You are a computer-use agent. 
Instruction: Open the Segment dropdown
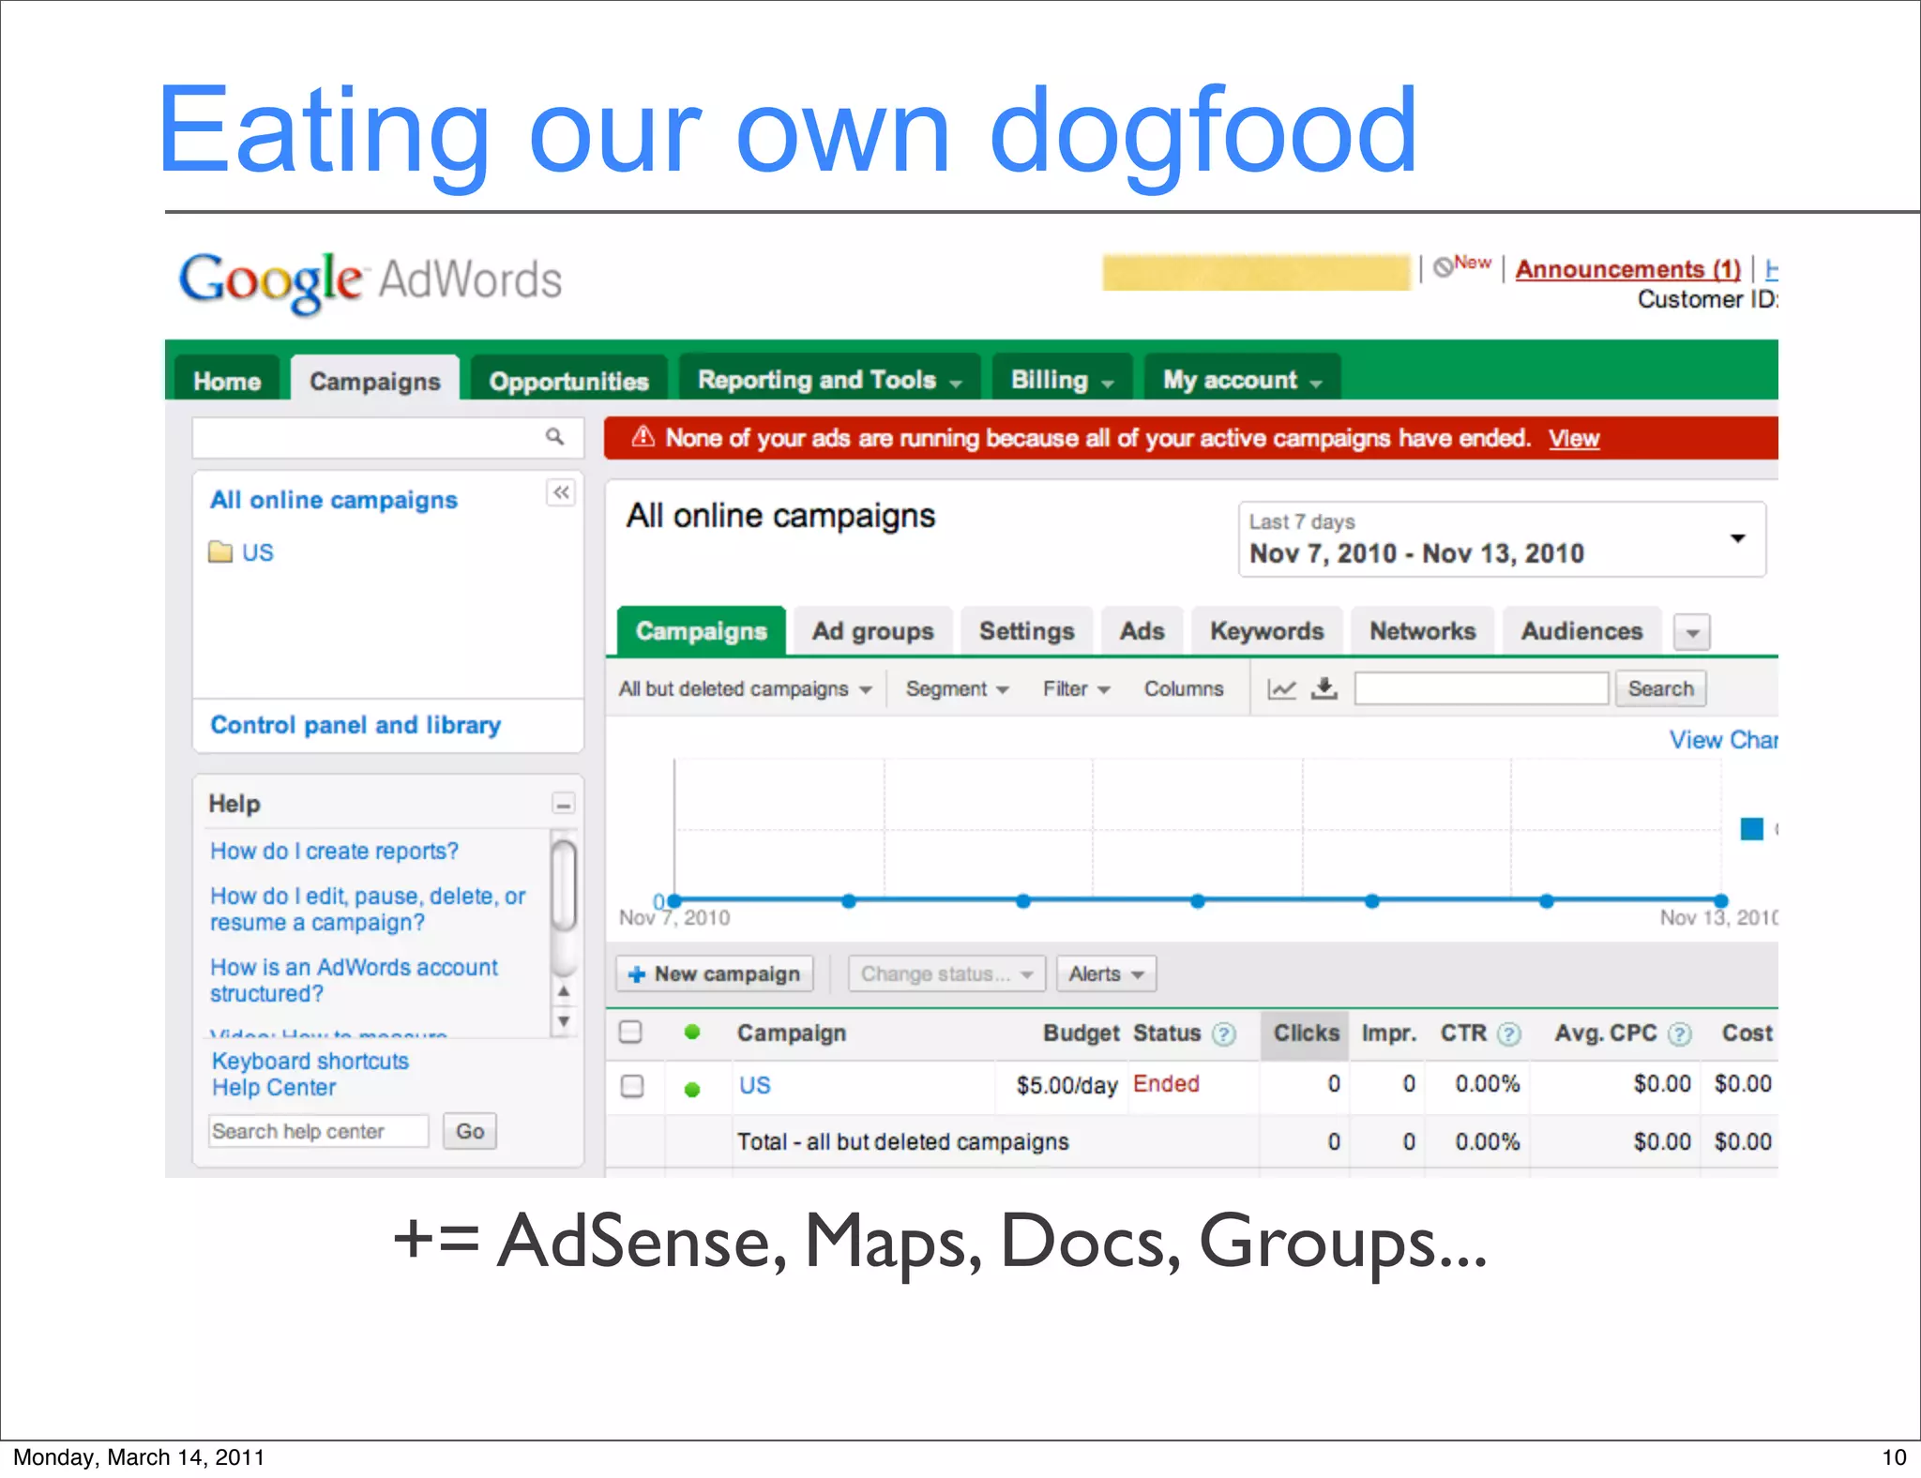pyautogui.click(x=957, y=689)
